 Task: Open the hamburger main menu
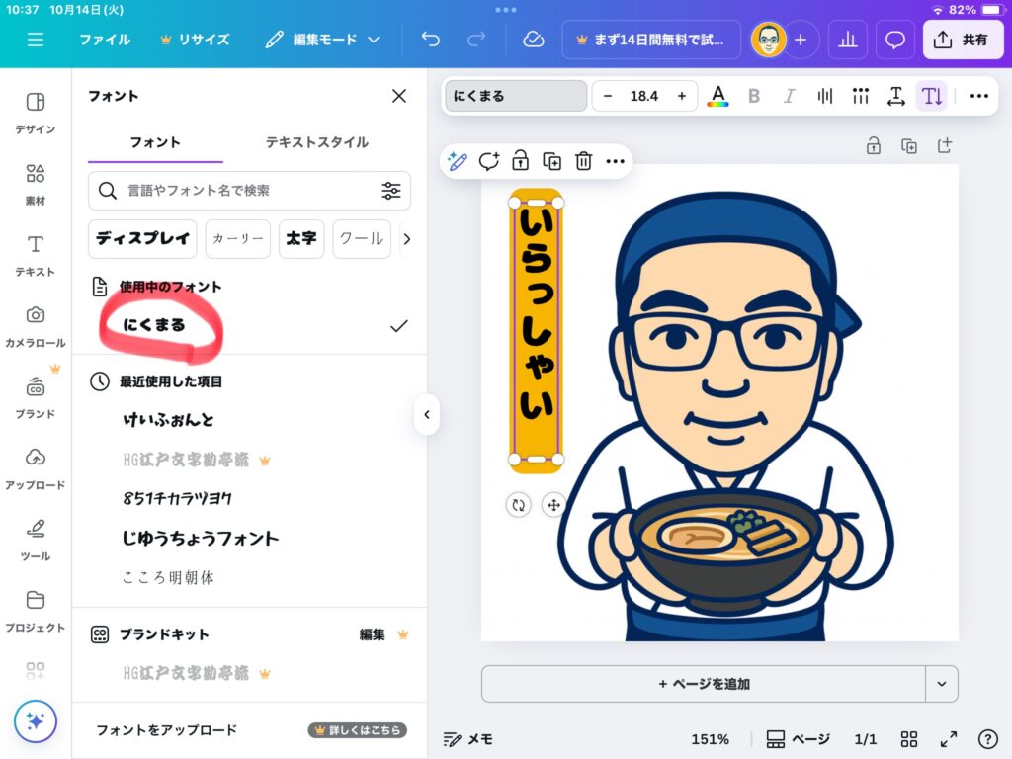pyautogui.click(x=36, y=40)
